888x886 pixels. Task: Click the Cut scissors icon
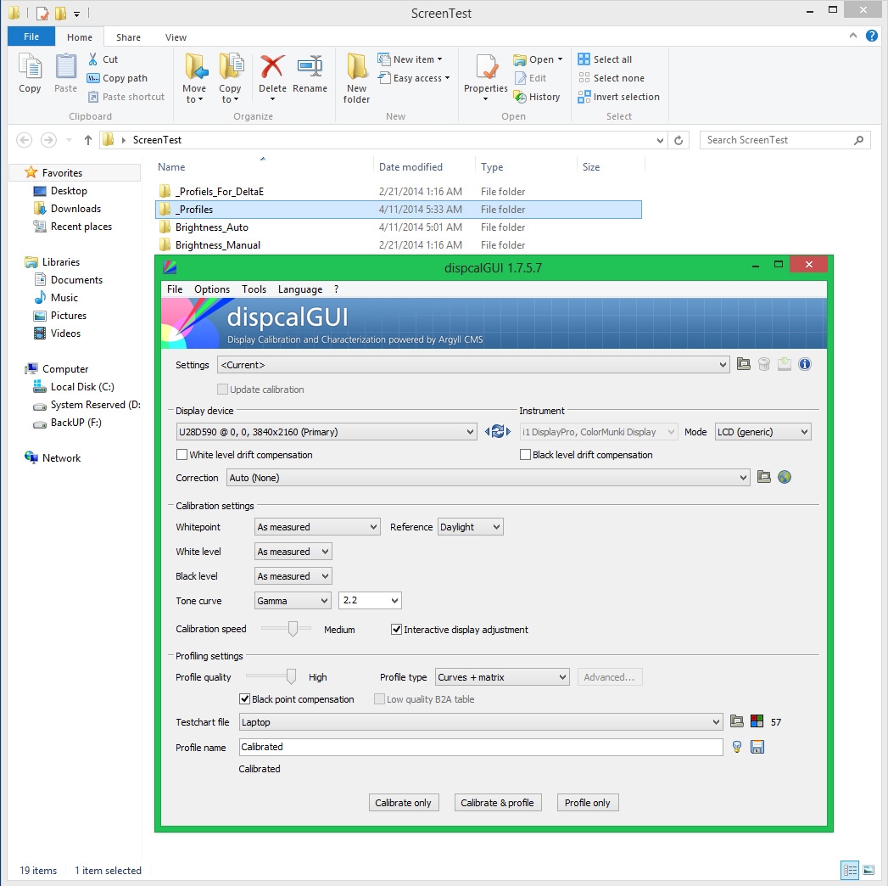[93, 59]
